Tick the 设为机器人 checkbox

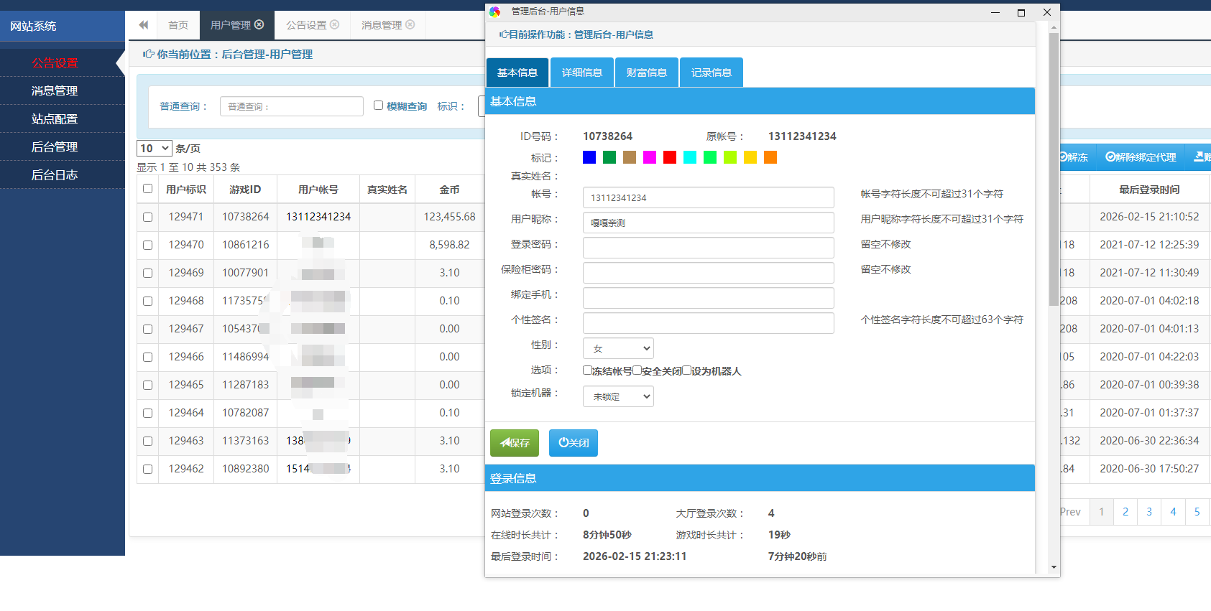[686, 370]
